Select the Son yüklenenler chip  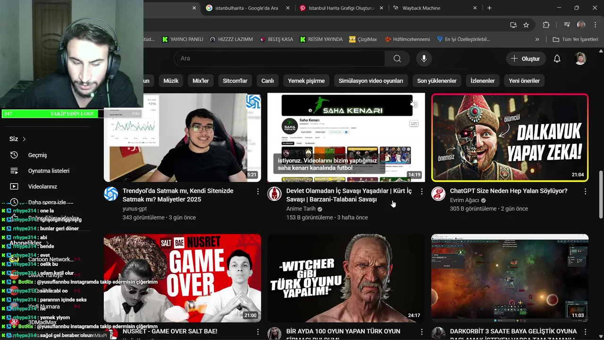click(x=437, y=81)
